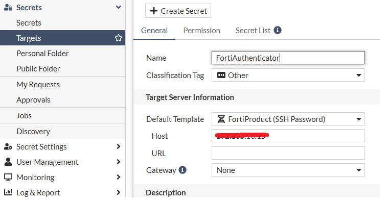The image size is (389, 202).
Task: Expand the User Management menu chevron
Action: (x=119, y=162)
